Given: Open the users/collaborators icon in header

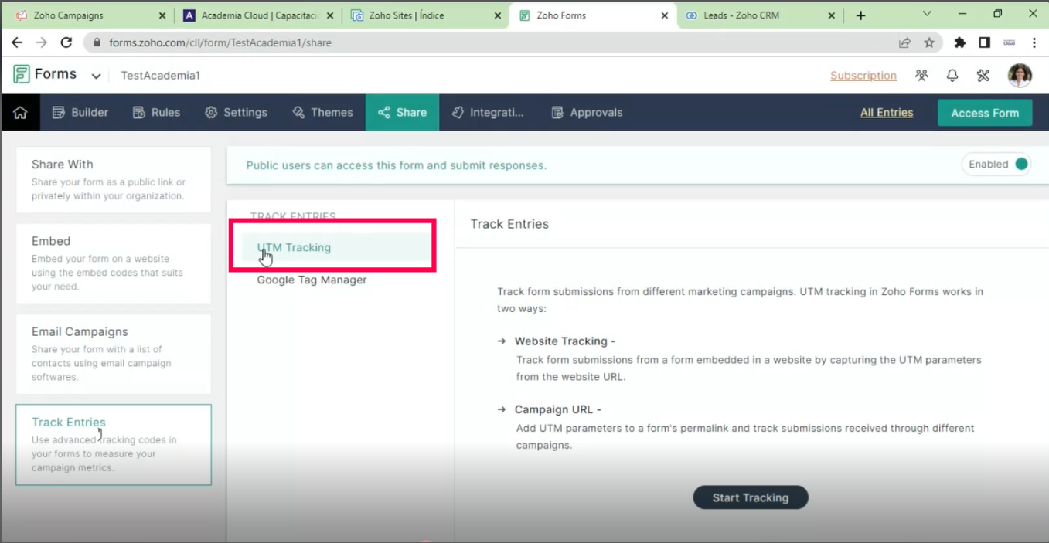Looking at the screenshot, I should [x=921, y=76].
